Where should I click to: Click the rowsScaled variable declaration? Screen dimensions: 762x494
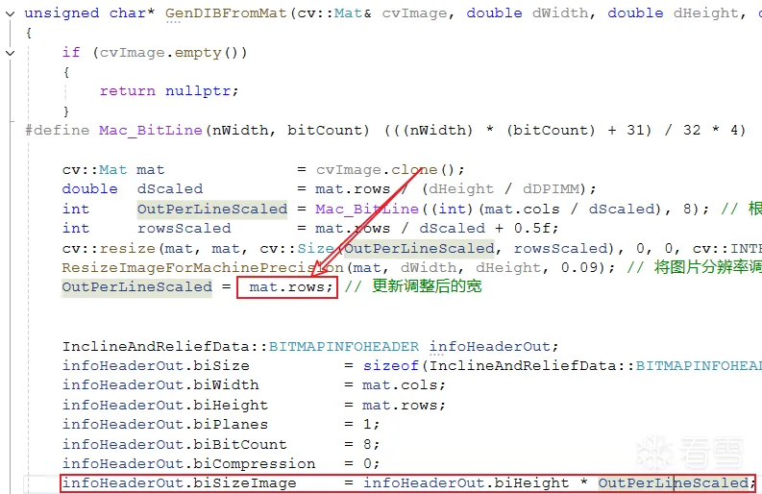(x=184, y=228)
